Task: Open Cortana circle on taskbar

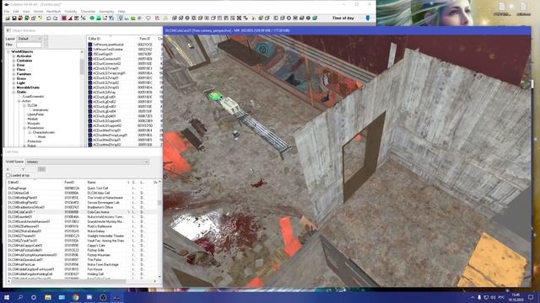Action: 34,297
